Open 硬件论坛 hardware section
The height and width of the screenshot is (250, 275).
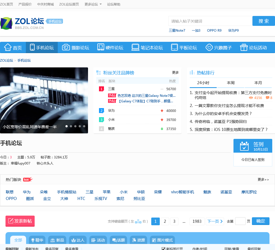(x=110, y=48)
